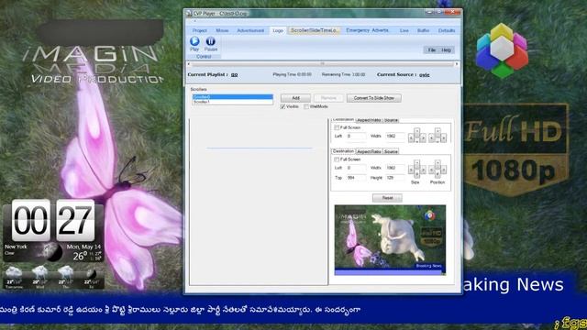Switch to the Logo tab
The height and width of the screenshot is (330, 587).
278,30
